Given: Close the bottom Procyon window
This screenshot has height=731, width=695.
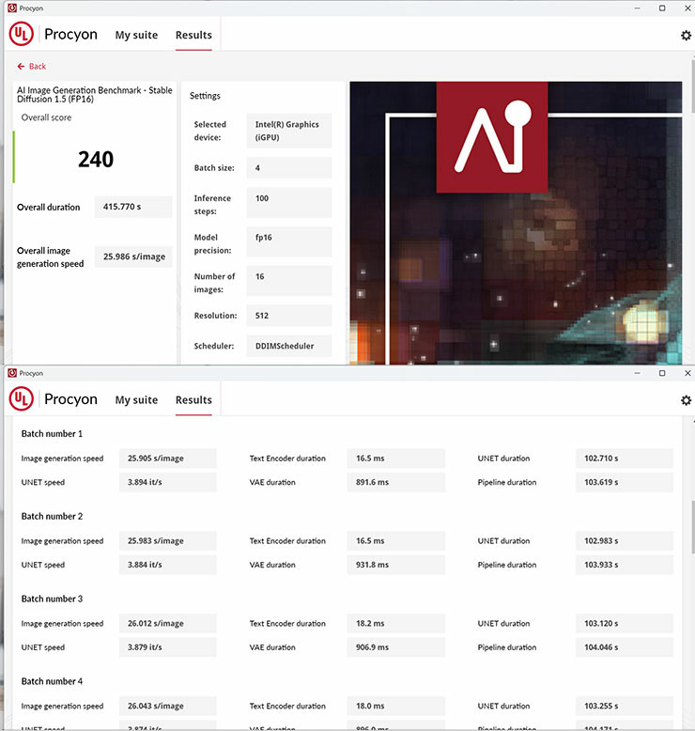Looking at the screenshot, I should click(687, 373).
